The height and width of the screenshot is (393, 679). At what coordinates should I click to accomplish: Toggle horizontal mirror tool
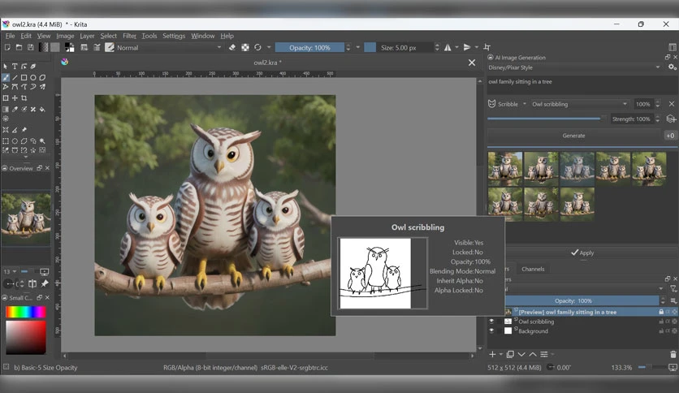tap(448, 47)
